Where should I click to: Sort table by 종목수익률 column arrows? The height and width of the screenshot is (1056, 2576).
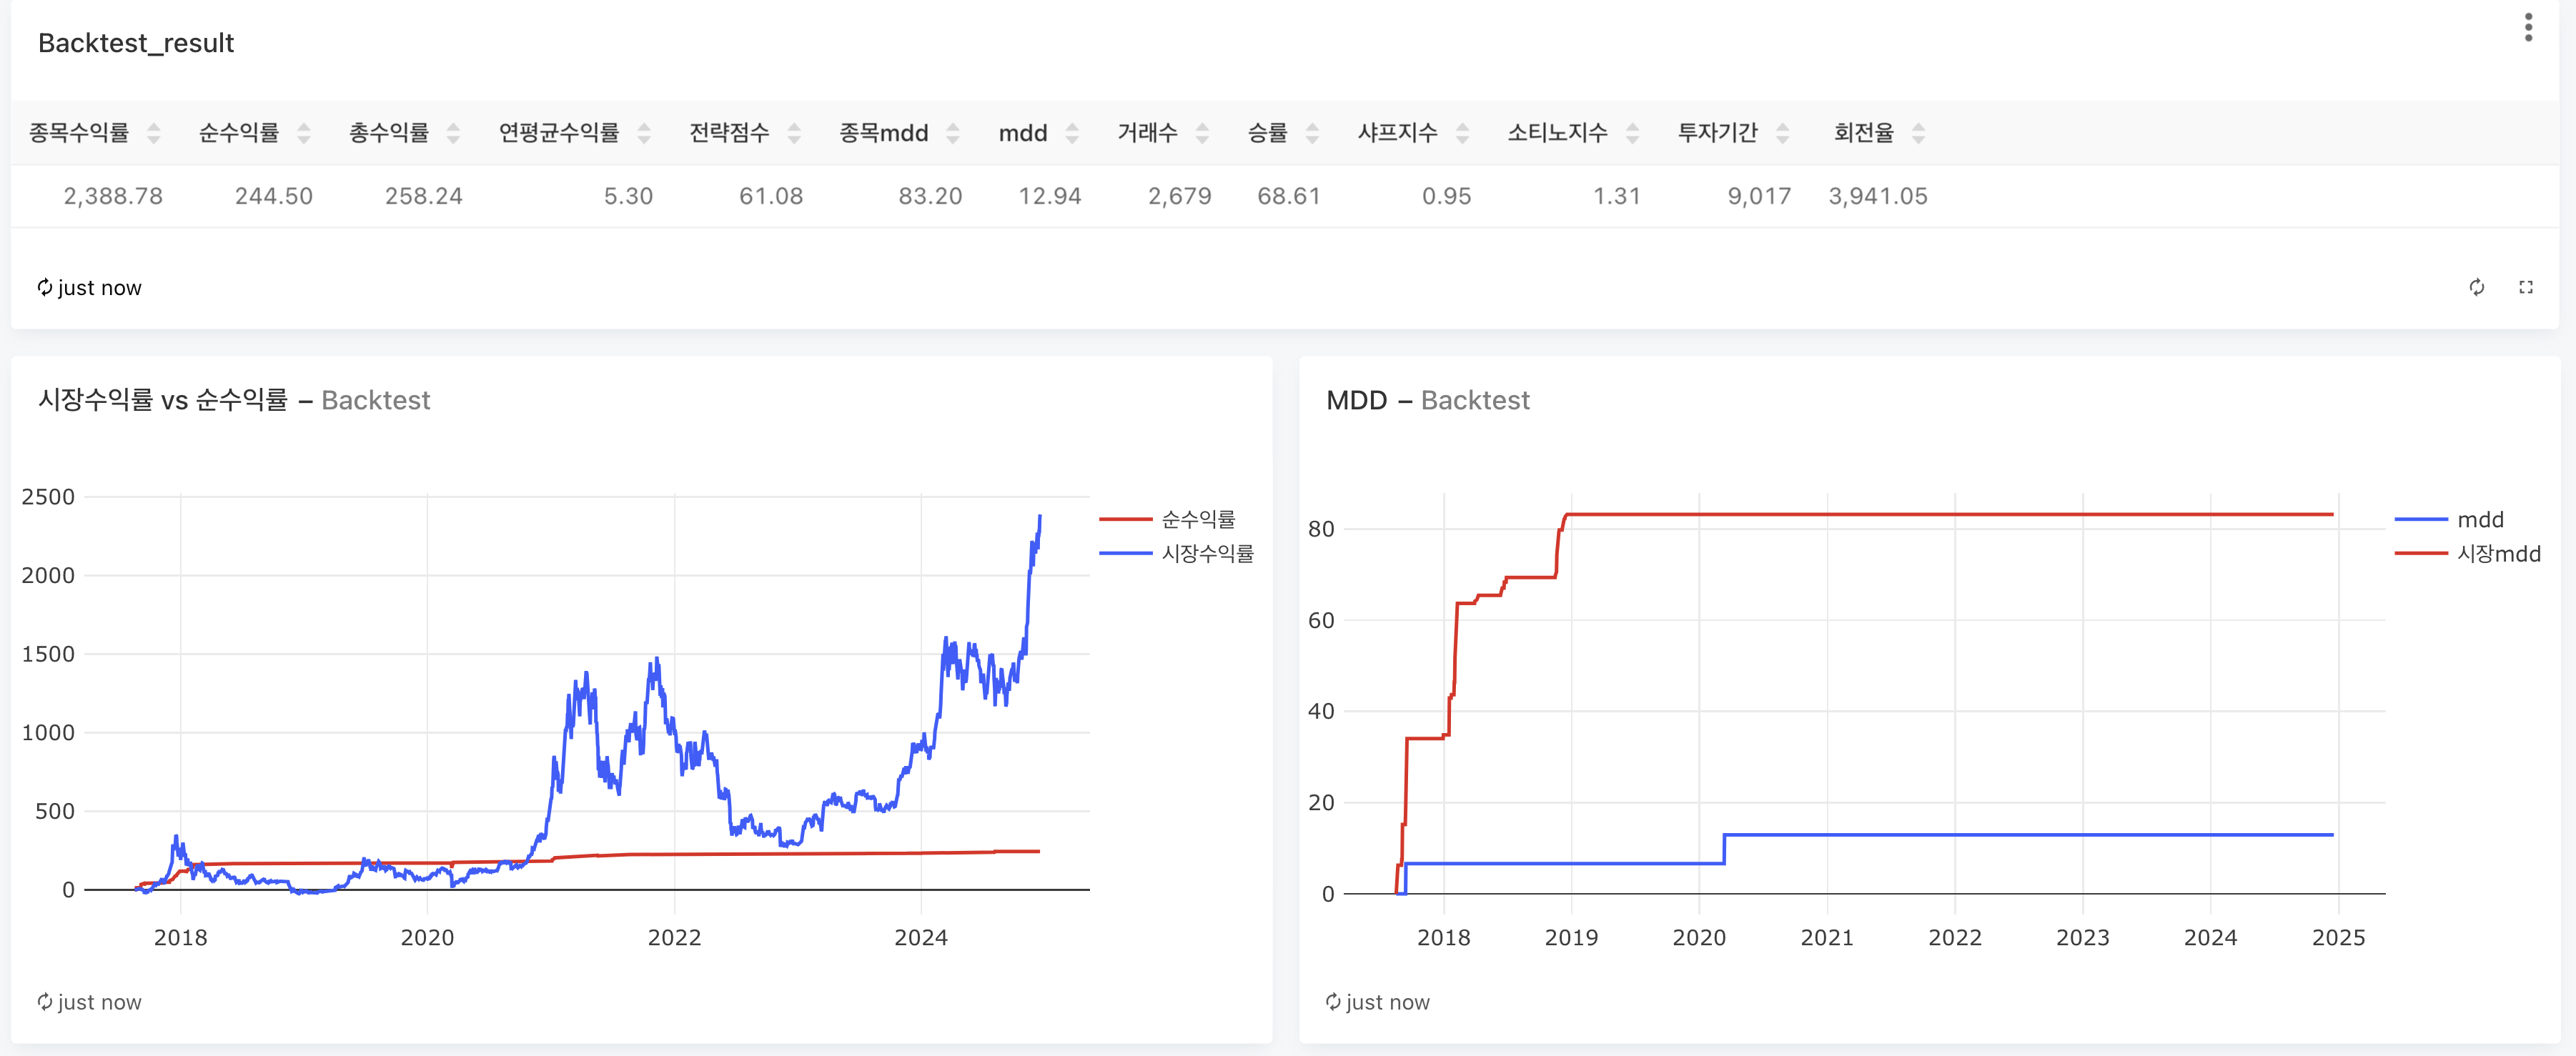pos(153,133)
